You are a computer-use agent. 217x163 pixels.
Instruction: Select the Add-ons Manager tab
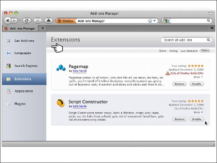pos(20,29)
